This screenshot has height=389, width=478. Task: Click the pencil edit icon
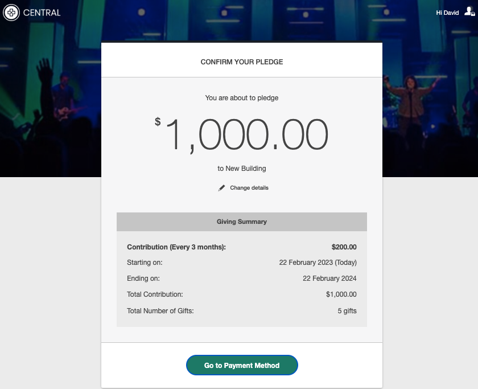coord(222,188)
